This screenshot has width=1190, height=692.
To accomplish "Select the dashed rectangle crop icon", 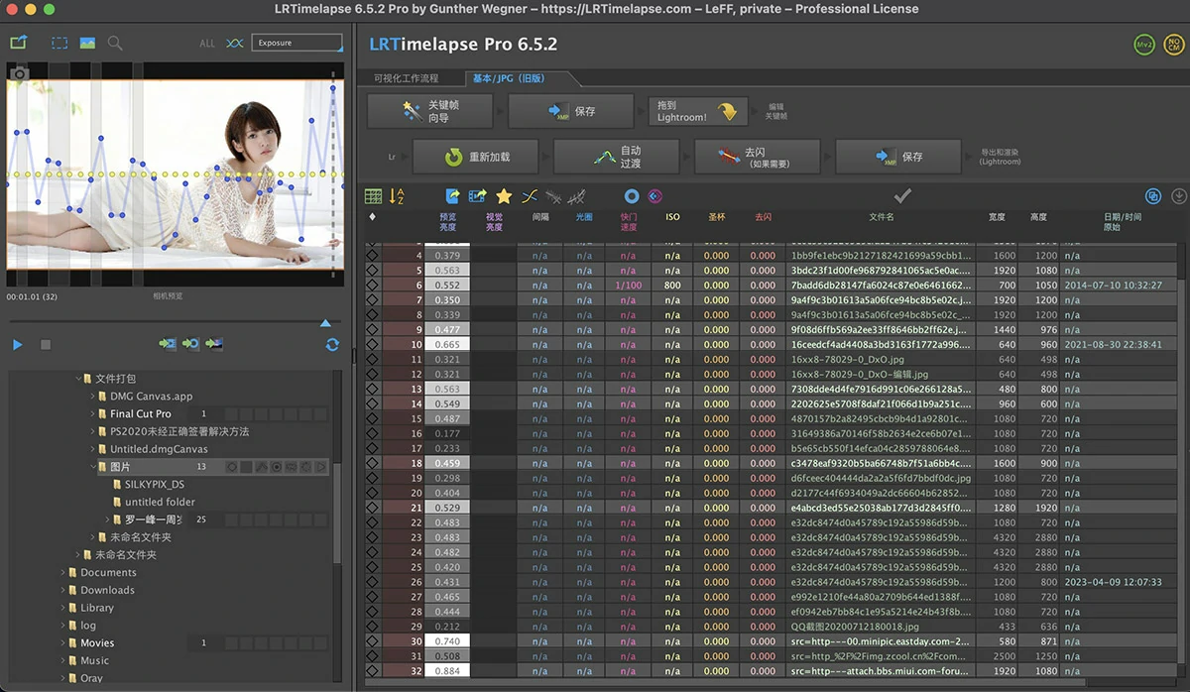I will 60,43.
